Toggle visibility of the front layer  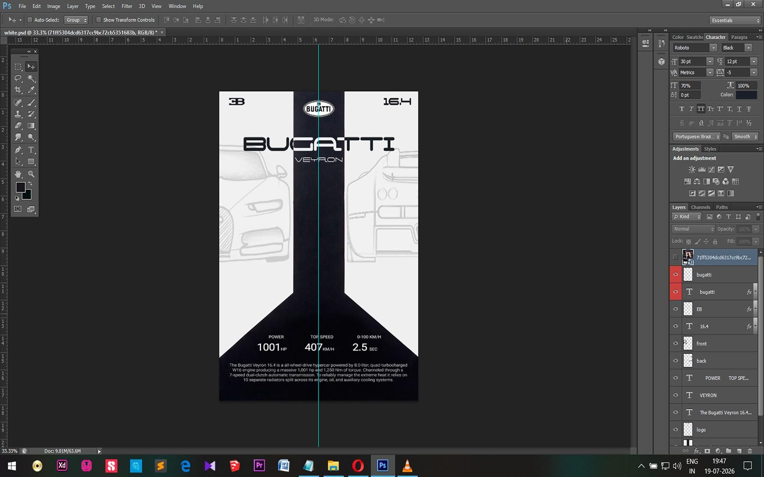[675, 343]
